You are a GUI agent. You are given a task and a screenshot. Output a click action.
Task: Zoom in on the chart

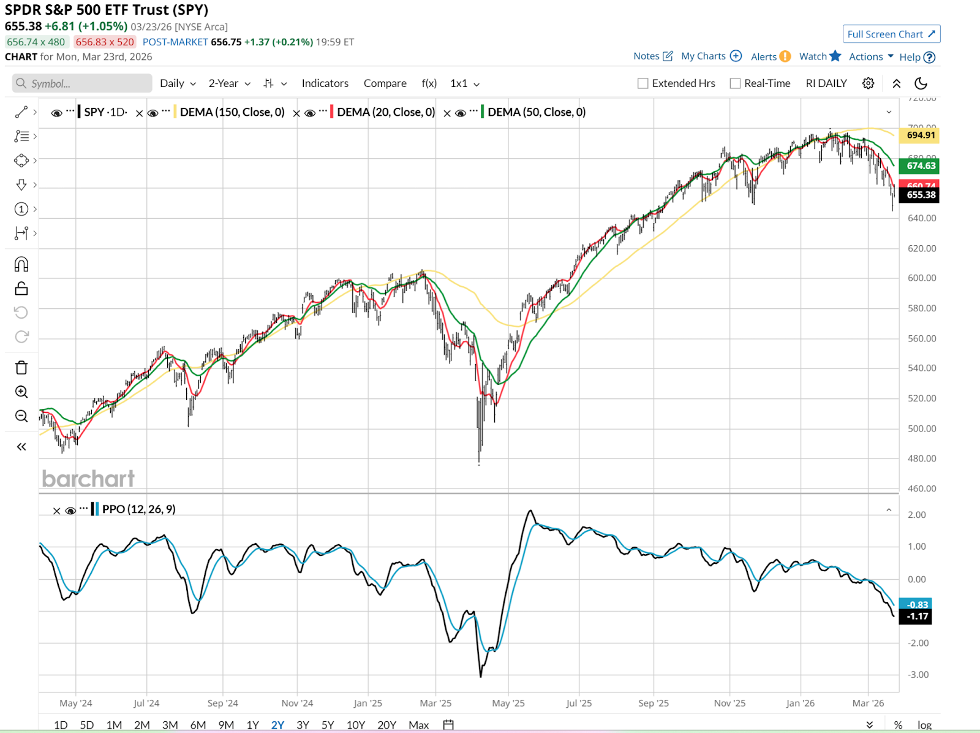pyautogui.click(x=21, y=392)
